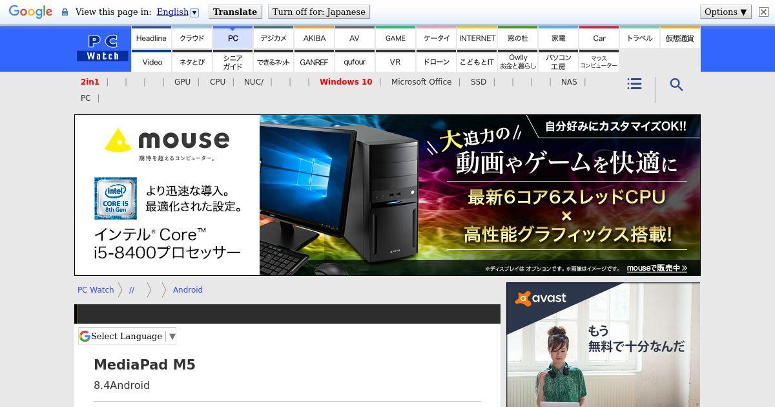775x407 pixels.
Task: Open the 家電 tab
Action: pos(558,38)
